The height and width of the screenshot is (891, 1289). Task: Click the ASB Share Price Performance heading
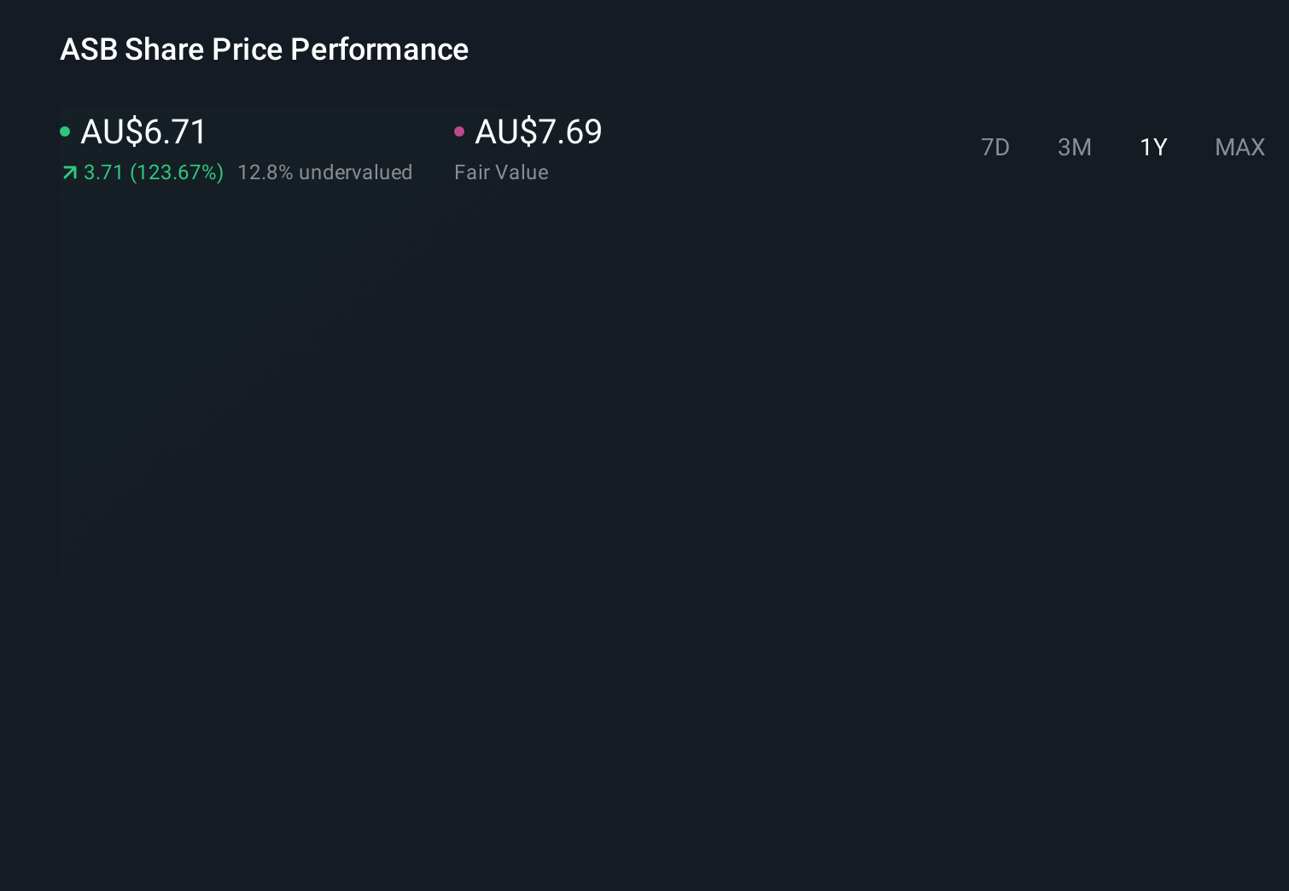(264, 49)
